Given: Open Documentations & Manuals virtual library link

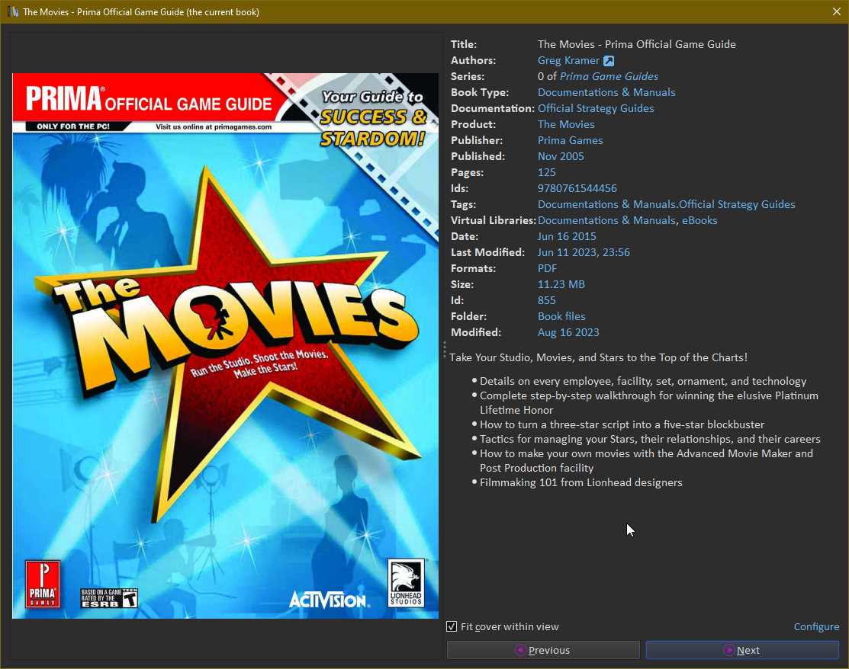Looking at the screenshot, I should [606, 220].
